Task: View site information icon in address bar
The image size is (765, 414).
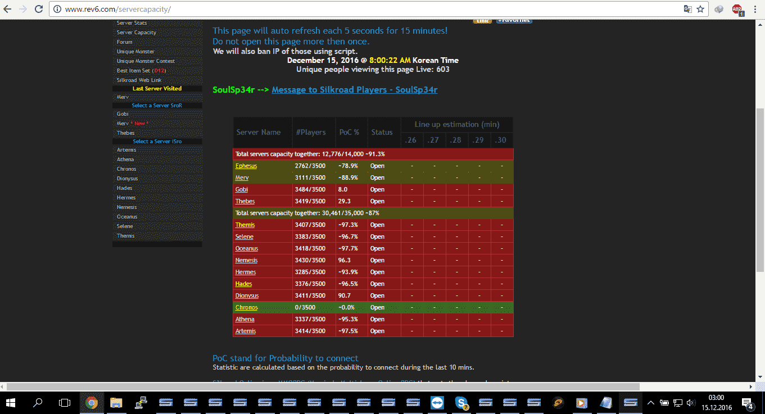Action: click(58, 10)
